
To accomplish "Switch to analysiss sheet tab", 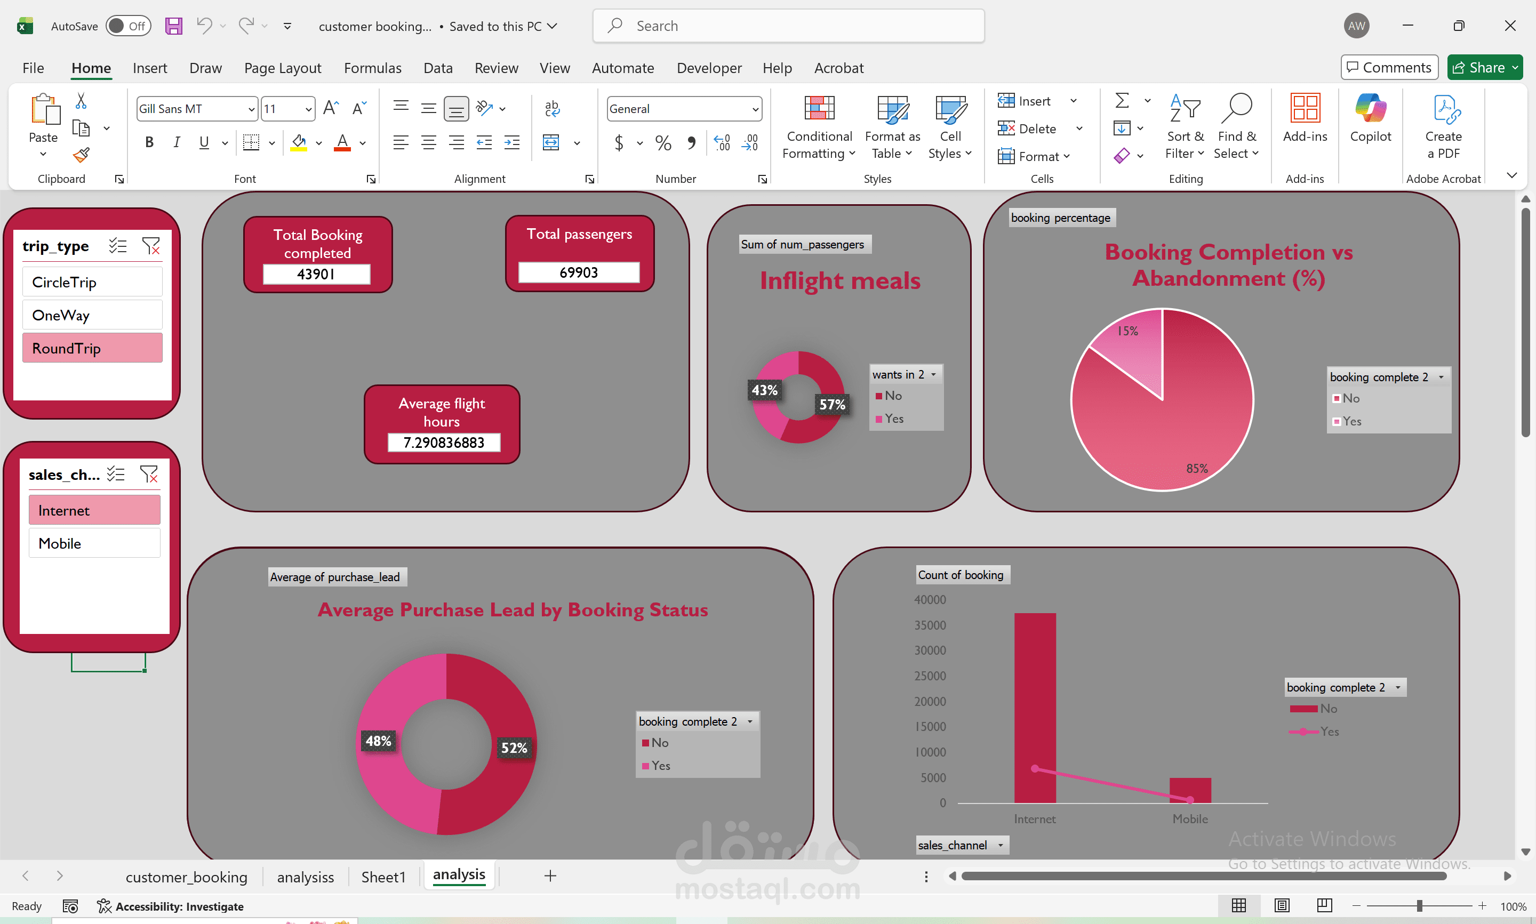I will click(x=305, y=877).
